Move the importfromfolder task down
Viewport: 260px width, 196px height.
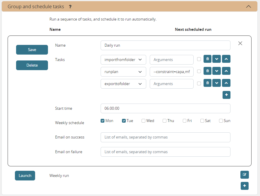[217, 59]
